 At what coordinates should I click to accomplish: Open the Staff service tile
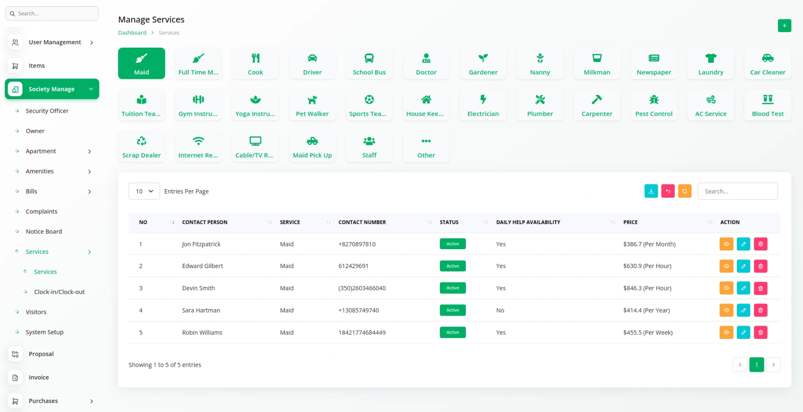pos(369,146)
